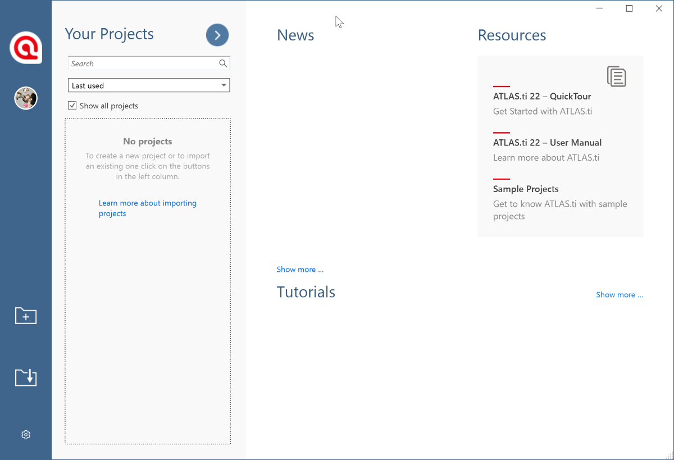Screen dimensions: 674x460
Task: Click the Your Projects heading
Action: pyautogui.click(x=110, y=34)
